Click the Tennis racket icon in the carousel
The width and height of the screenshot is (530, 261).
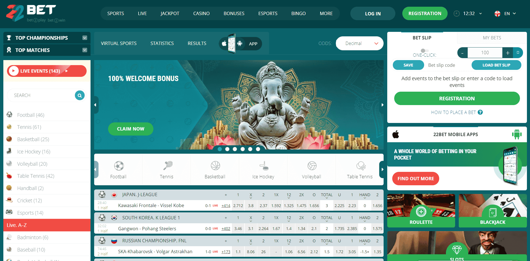click(x=168, y=166)
